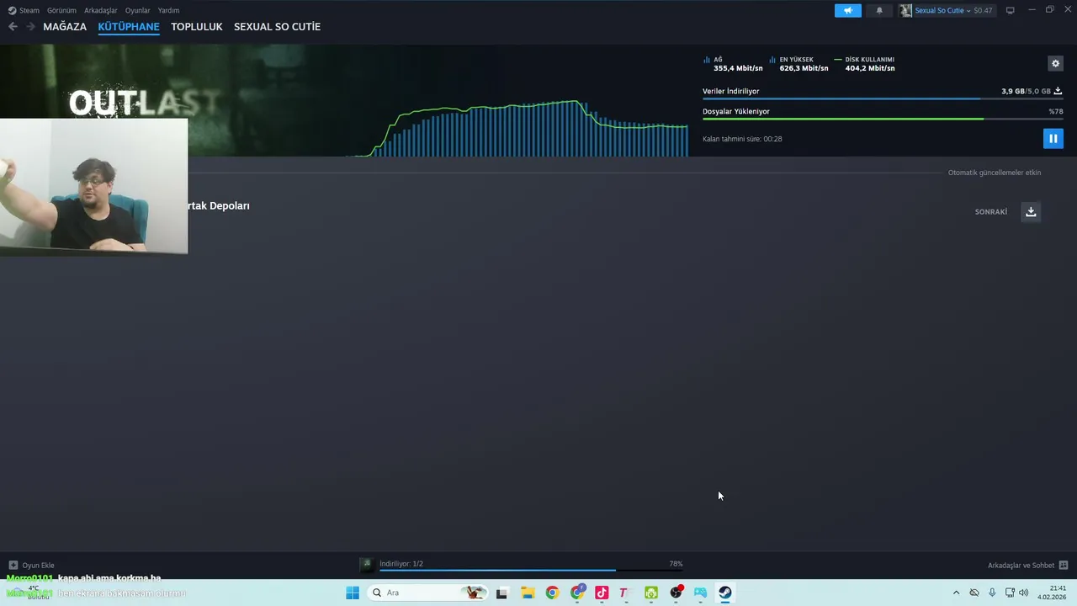Click the taskbar Ara search box
The width and height of the screenshot is (1077, 606).
click(x=429, y=593)
